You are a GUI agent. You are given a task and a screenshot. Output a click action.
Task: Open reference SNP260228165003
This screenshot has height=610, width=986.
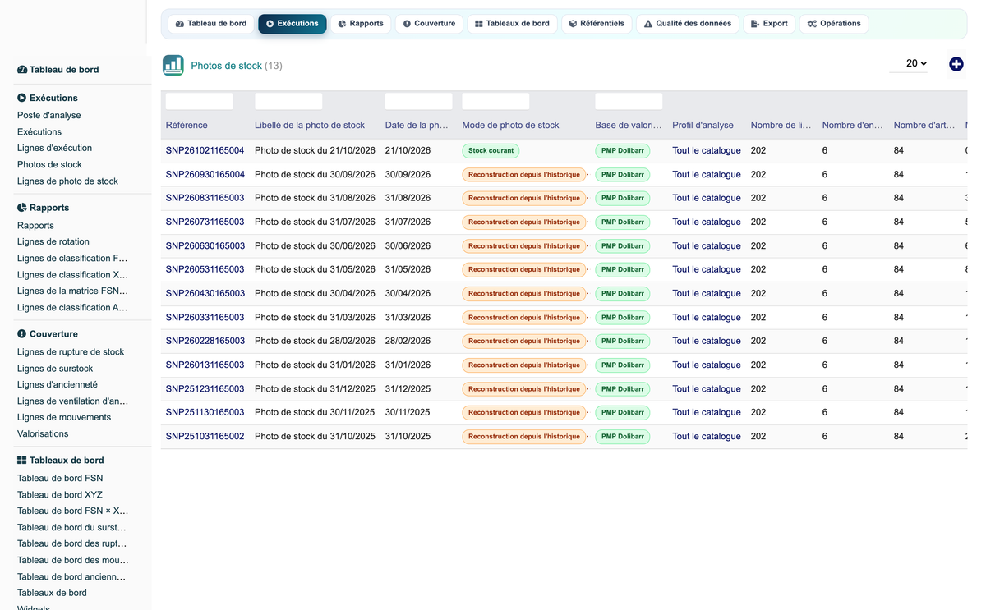click(x=205, y=341)
